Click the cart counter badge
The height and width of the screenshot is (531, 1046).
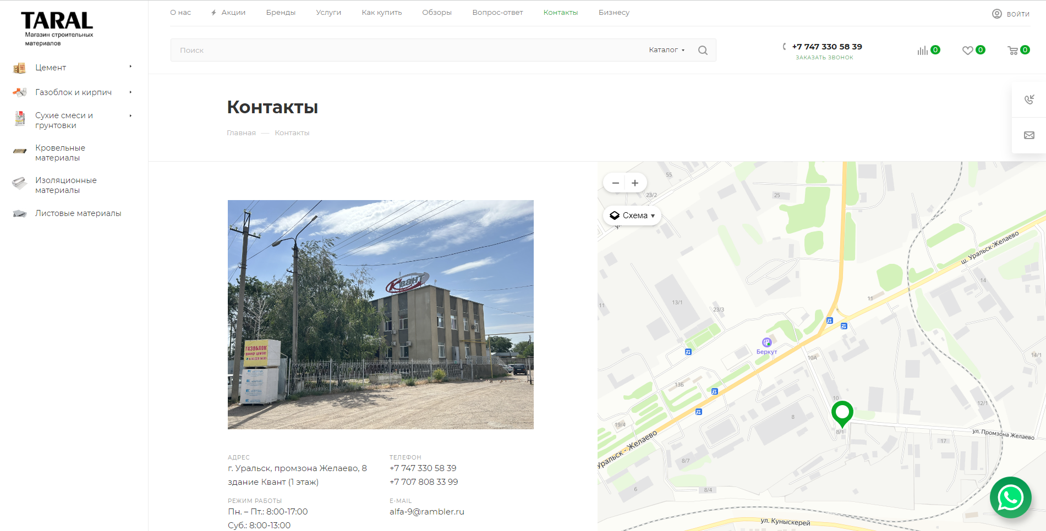(x=1025, y=50)
